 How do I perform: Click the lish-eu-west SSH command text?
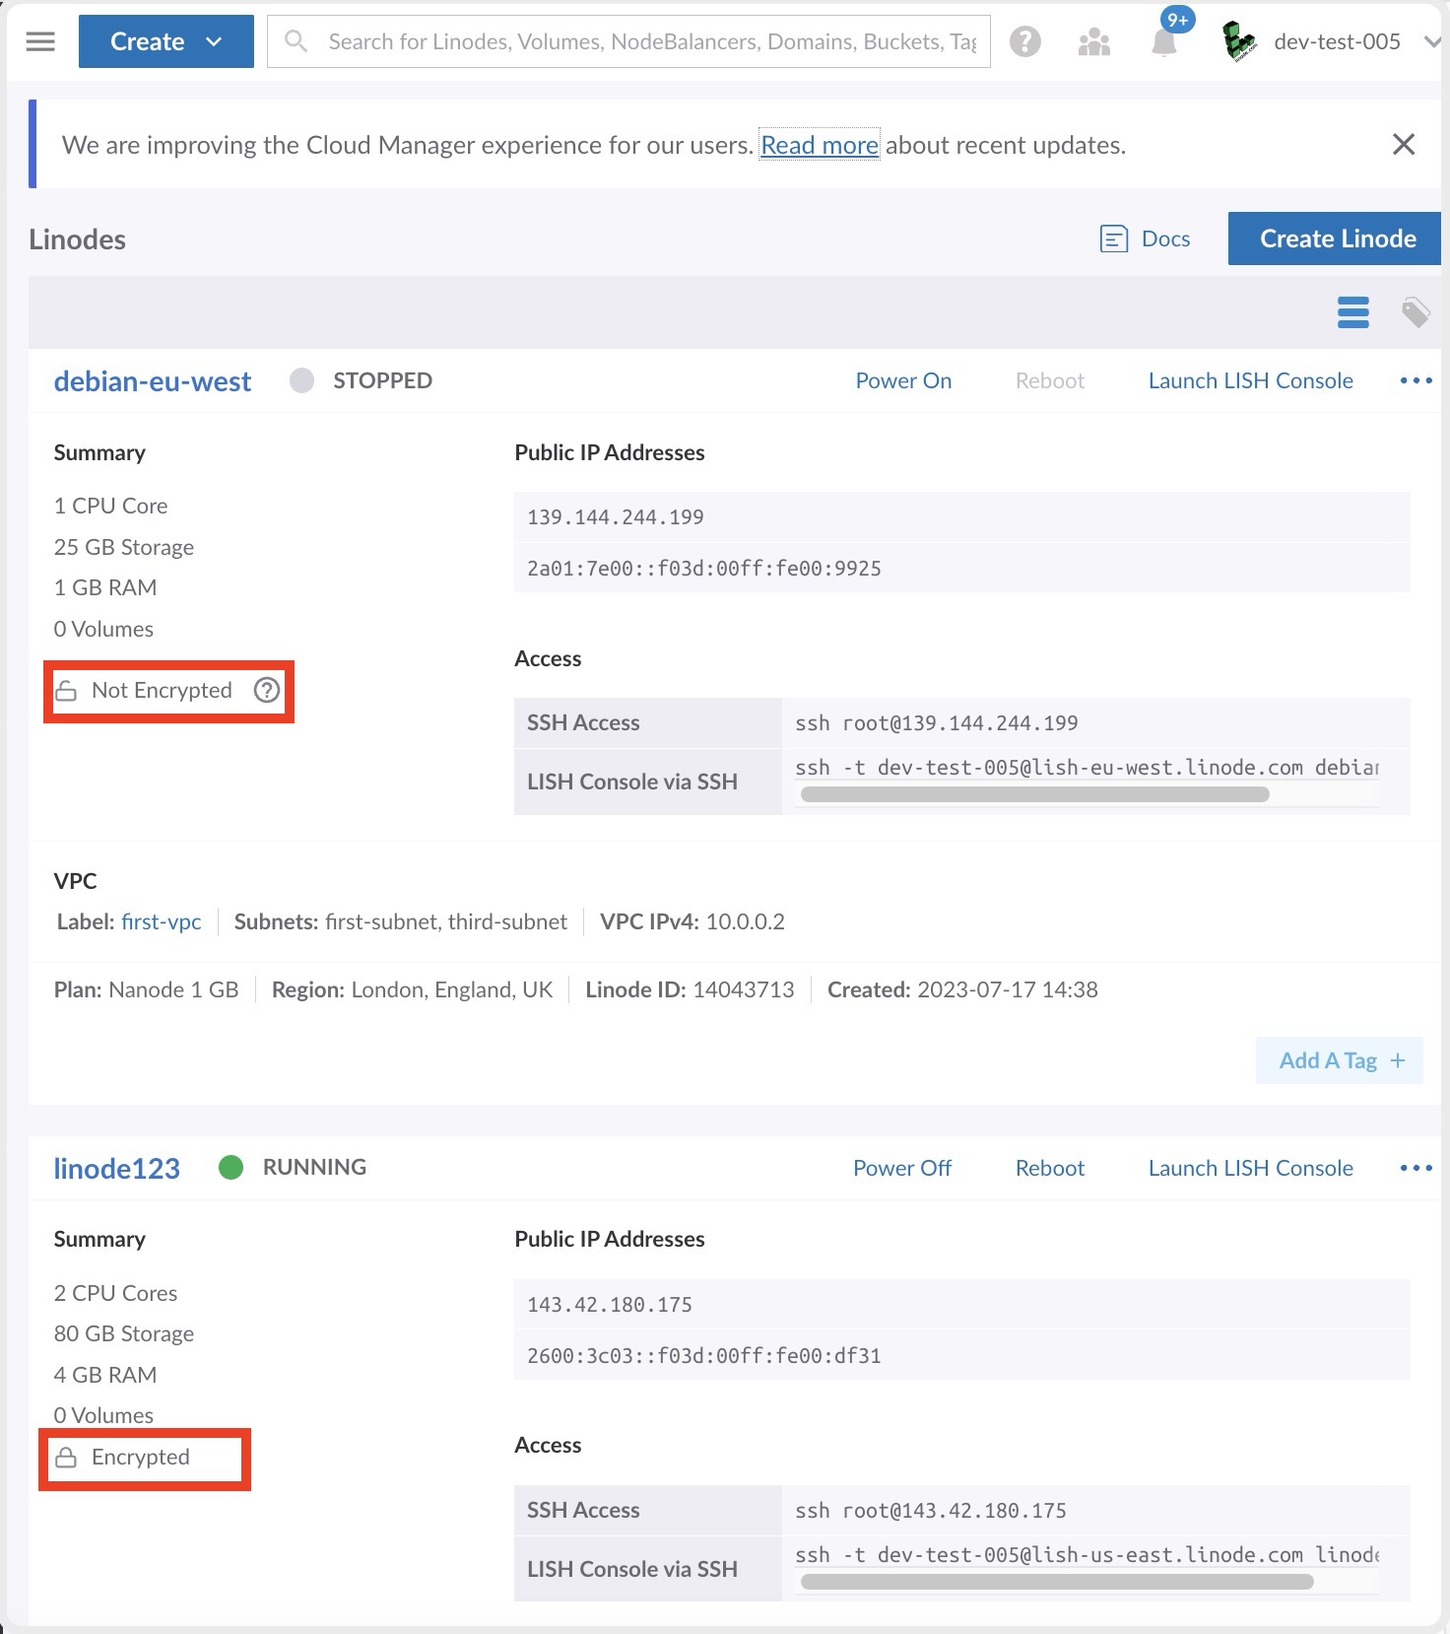[x=1087, y=768]
